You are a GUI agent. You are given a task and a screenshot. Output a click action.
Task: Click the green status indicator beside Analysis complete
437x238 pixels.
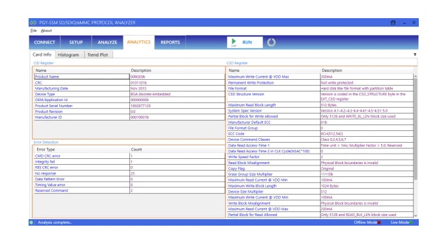click(x=31, y=222)
